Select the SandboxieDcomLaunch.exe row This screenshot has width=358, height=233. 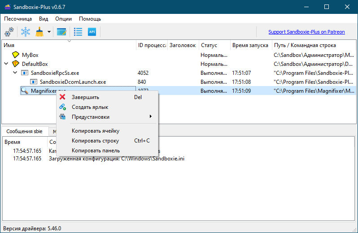point(179,82)
